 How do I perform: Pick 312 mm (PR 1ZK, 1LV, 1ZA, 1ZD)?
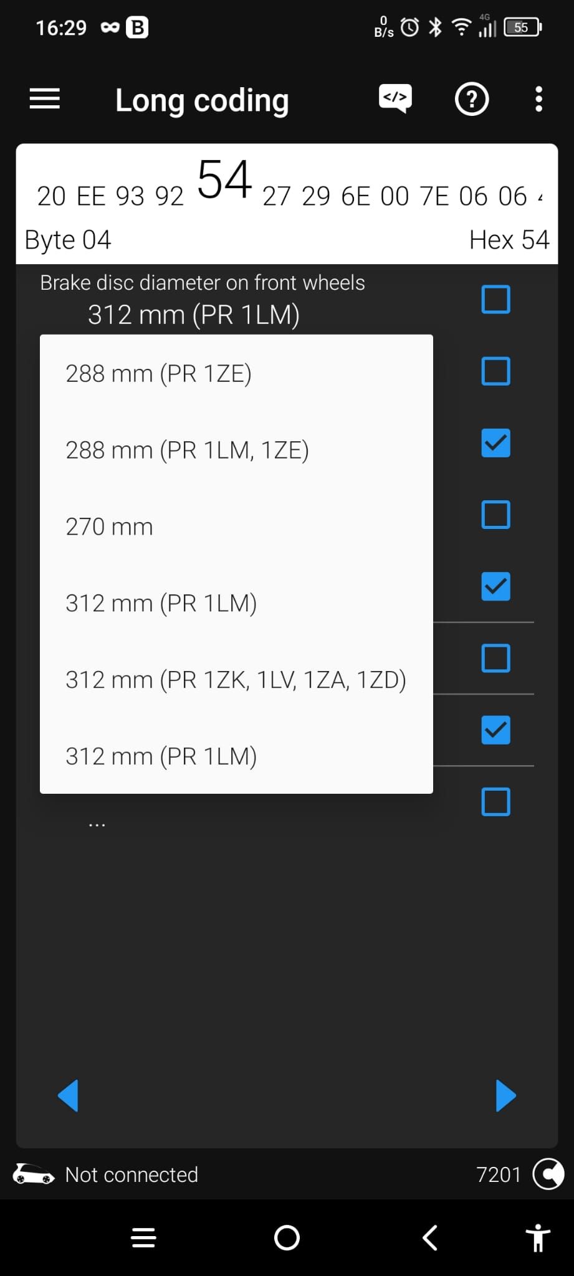(236, 680)
